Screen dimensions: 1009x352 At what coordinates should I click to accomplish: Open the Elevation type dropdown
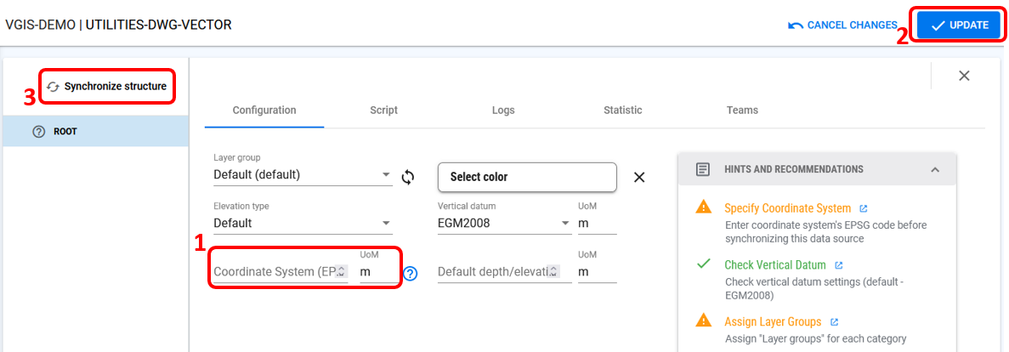303,224
